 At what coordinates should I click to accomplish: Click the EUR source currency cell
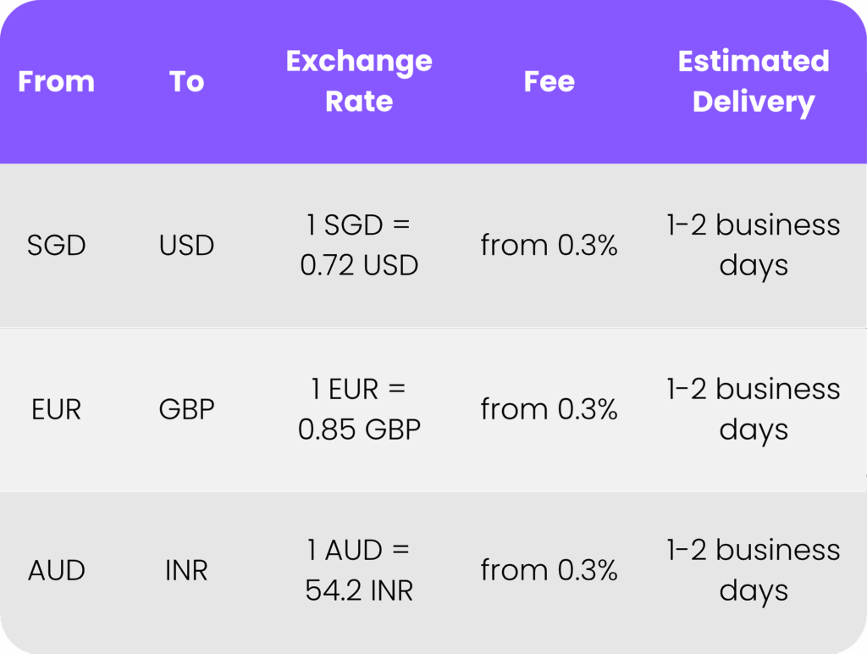pyautogui.click(x=56, y=410)
